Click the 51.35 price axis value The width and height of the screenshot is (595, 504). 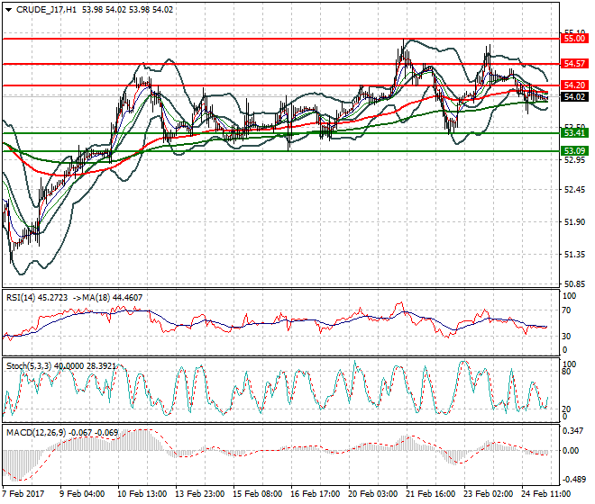(x=574, y=255)
